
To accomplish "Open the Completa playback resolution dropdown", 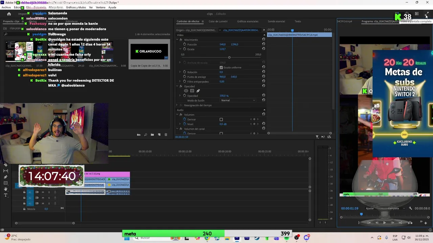I will [396, 208].
